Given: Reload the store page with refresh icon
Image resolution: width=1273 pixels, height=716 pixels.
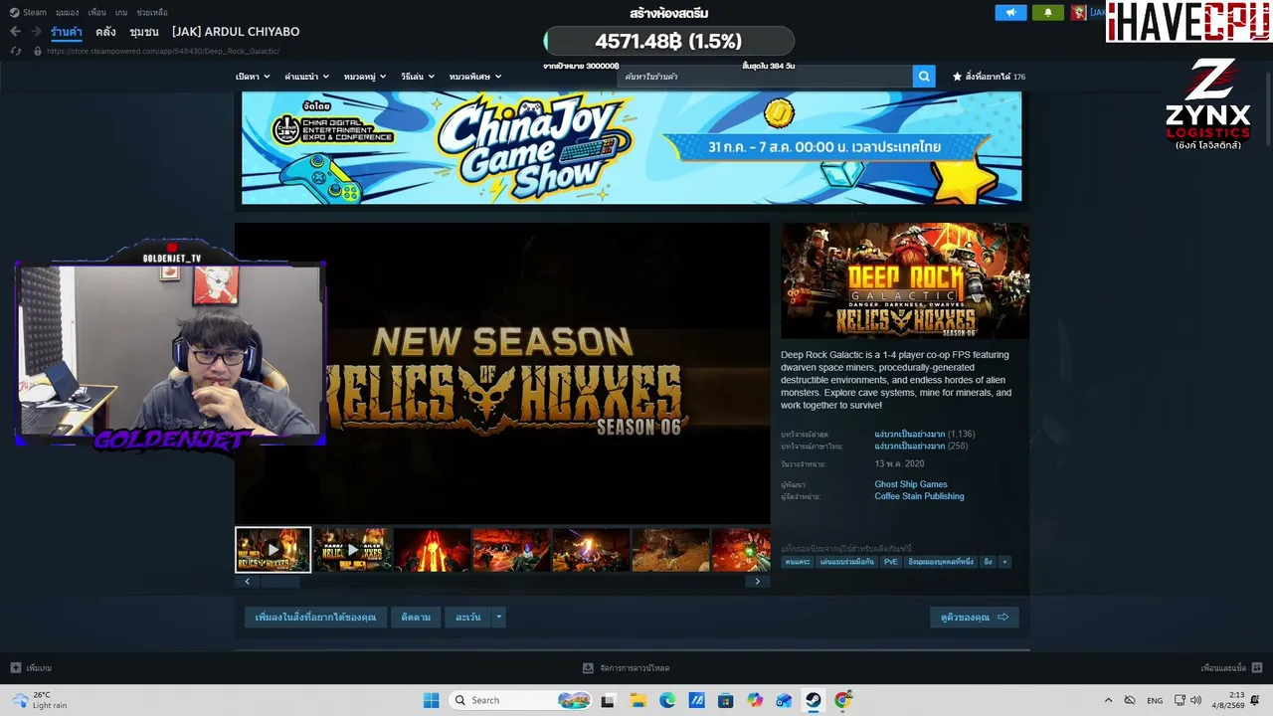Looking at the screenshot, I should [x=17, y=51].
